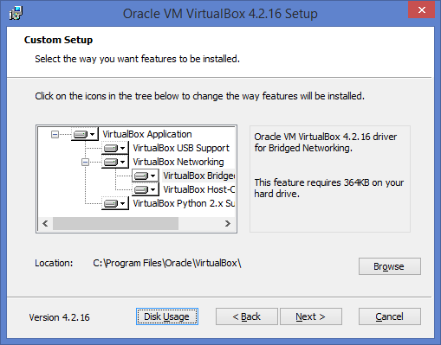This screenshot has height=345, width=441.
Task: Click the feature tree's right scroll arrow
Action: (x=228, y=223)
